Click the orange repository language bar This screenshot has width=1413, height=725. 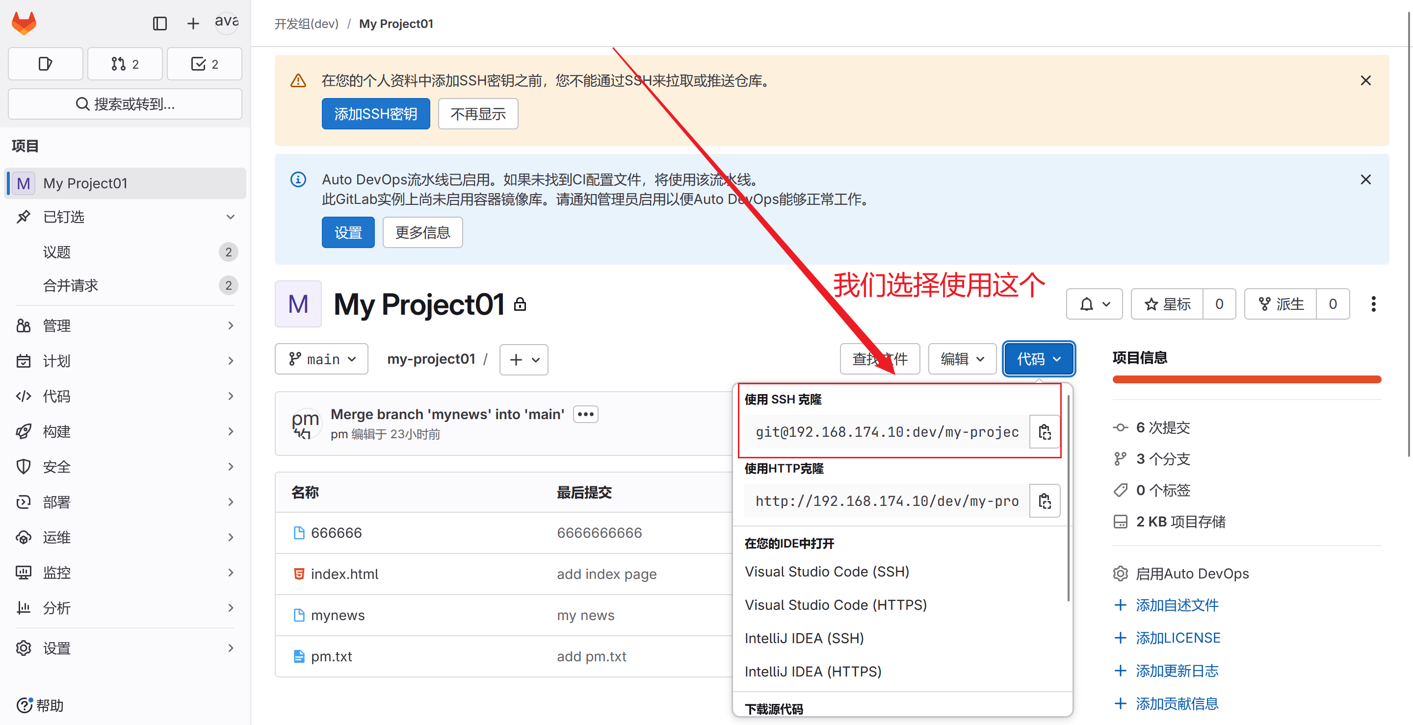click(1246, 379)
